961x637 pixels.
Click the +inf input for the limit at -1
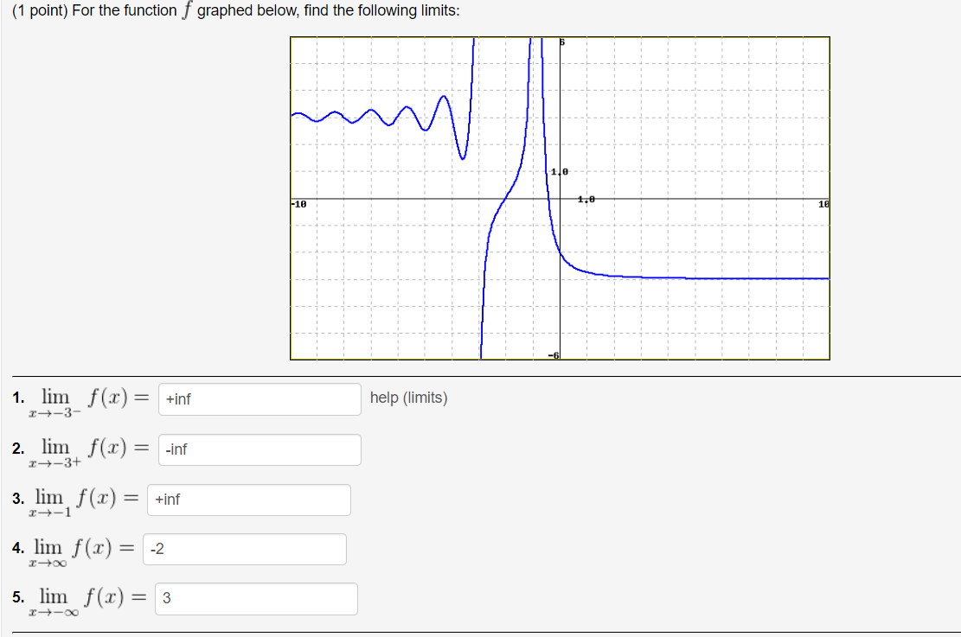pyautogui.click(x=248, y=500)
